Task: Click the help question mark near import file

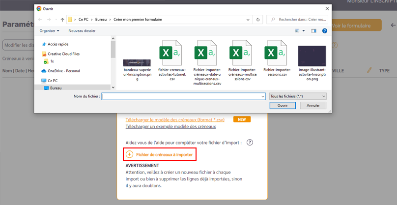Action: (250, 143)
